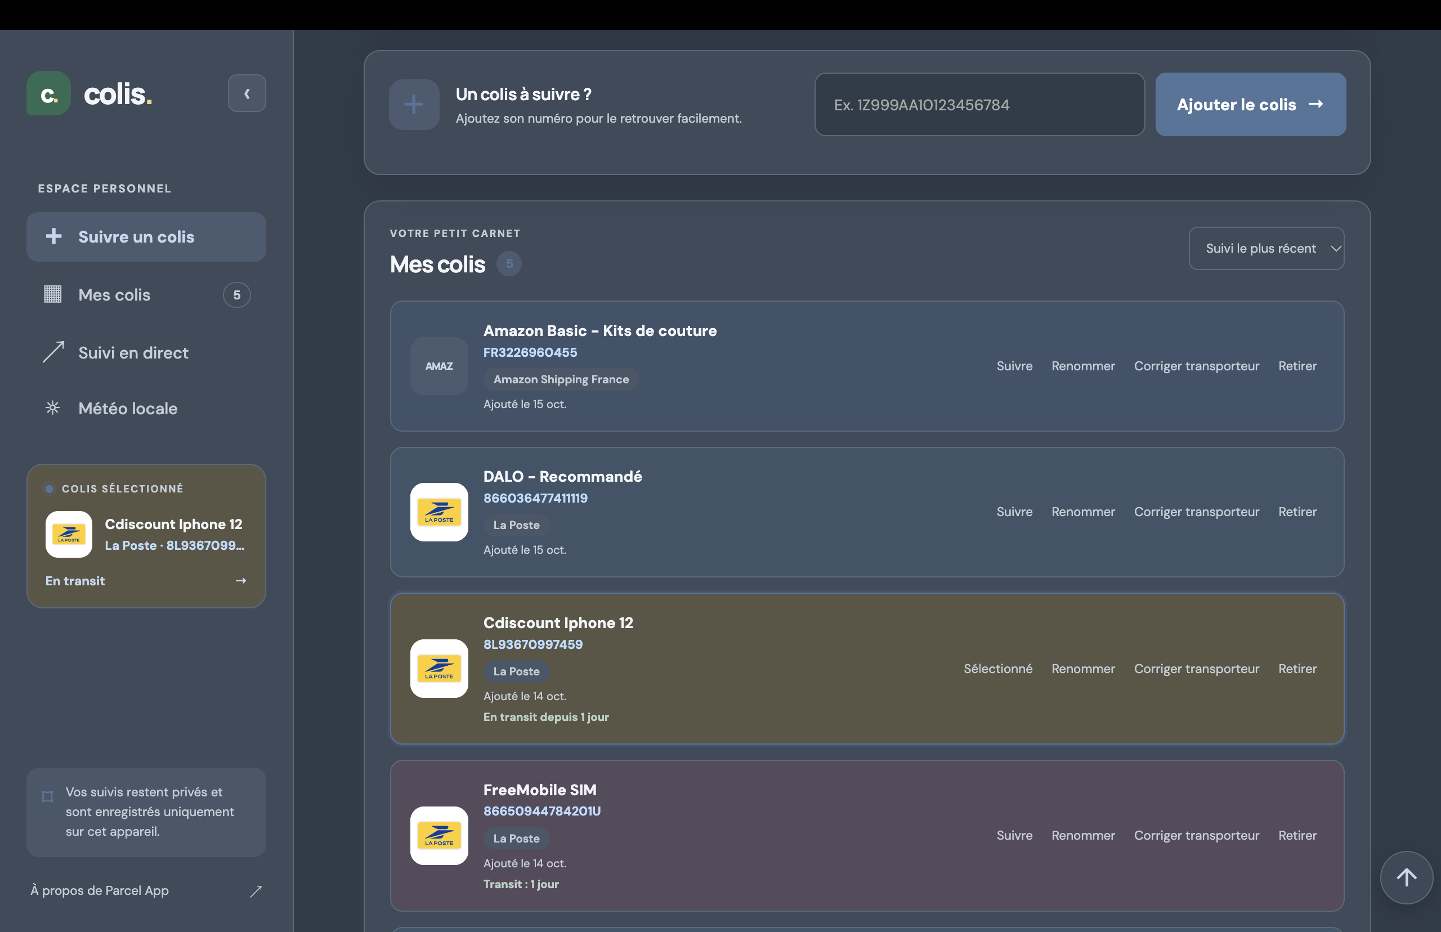
Task: Click Ajouter le colis button
Action: coord(1250,105)
